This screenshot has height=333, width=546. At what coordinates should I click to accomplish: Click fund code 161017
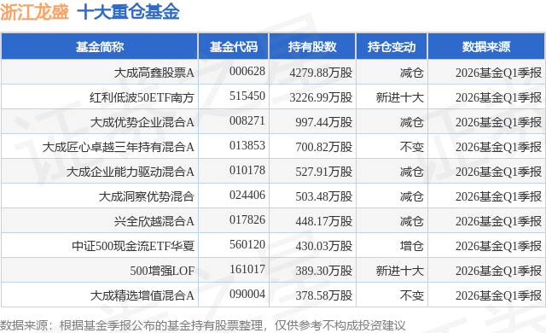pos(247,269)
